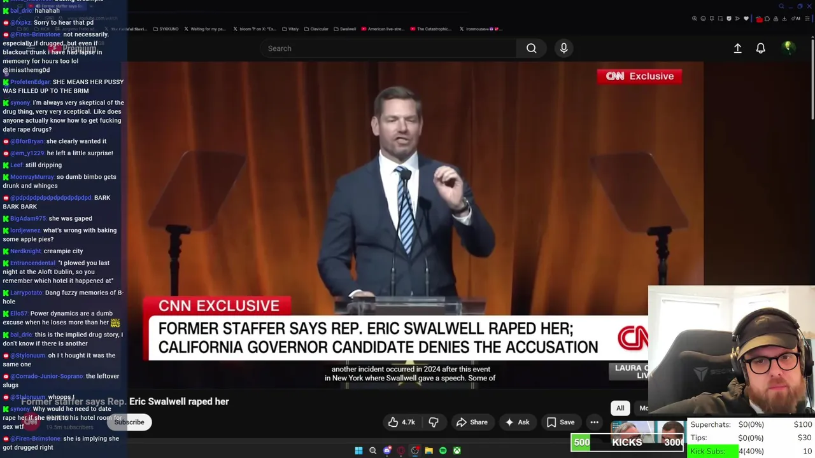Click the shield icon in browser toolbar

click(728, 18)
